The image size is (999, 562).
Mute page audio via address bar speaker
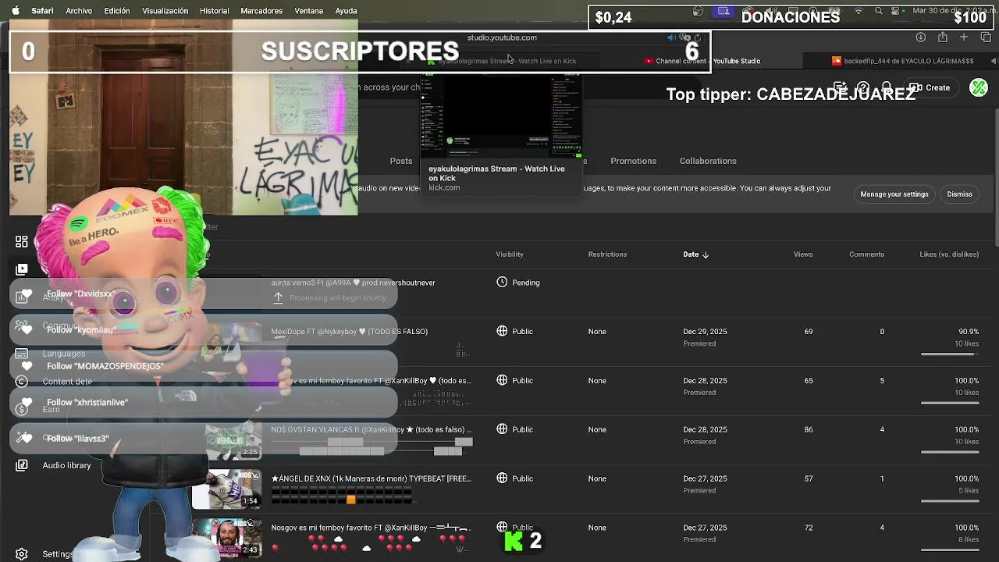[671, 37]
